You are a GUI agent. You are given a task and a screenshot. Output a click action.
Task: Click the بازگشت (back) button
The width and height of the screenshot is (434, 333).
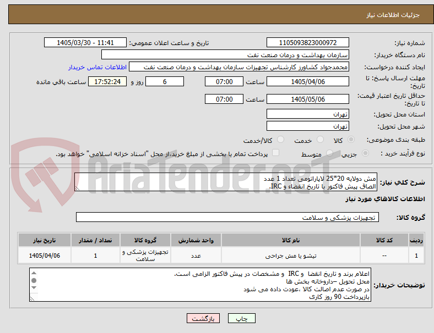point(203,318)
